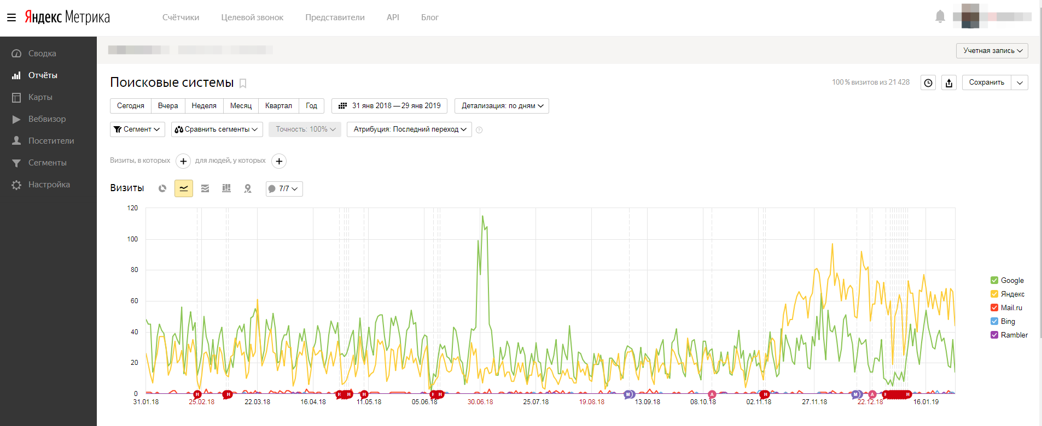Toggle the Яндекс series checkbox

(x=994, y=294)
